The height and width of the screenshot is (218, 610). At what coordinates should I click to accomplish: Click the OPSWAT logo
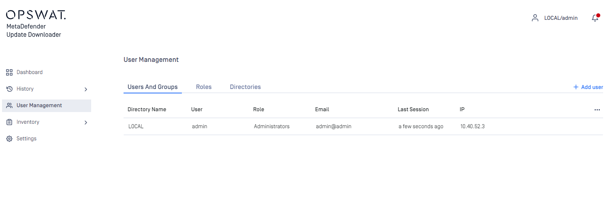[36, 15]
